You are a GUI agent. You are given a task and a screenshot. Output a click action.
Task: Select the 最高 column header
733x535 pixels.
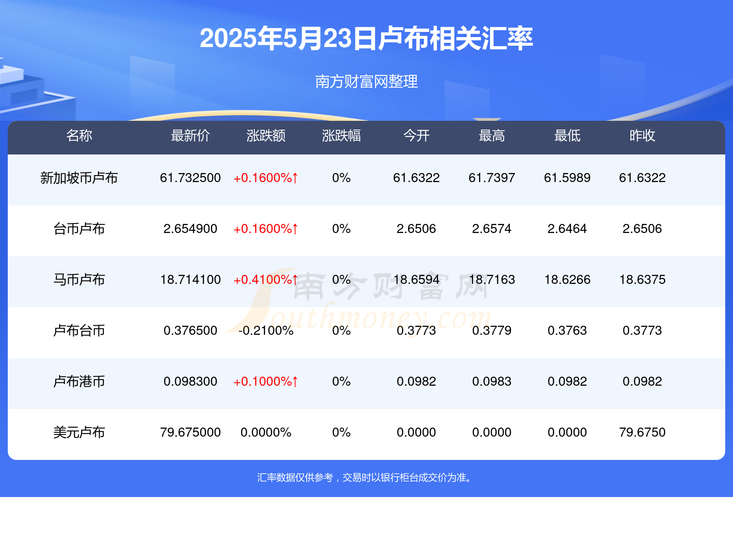[x=492, y=135]
